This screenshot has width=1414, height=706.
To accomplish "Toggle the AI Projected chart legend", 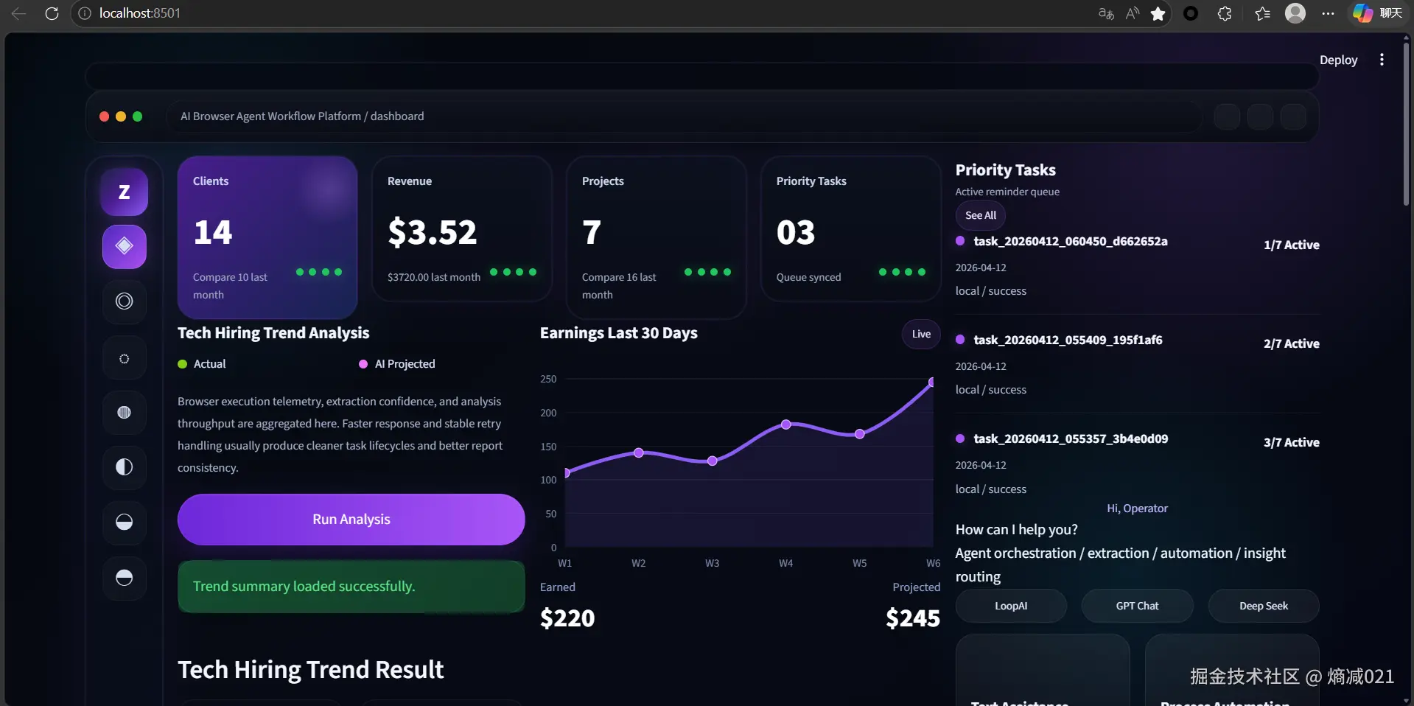I will tap(396, 363).
